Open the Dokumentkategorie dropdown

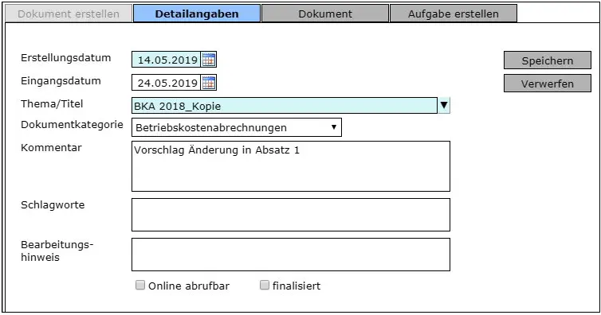[237, 127]
